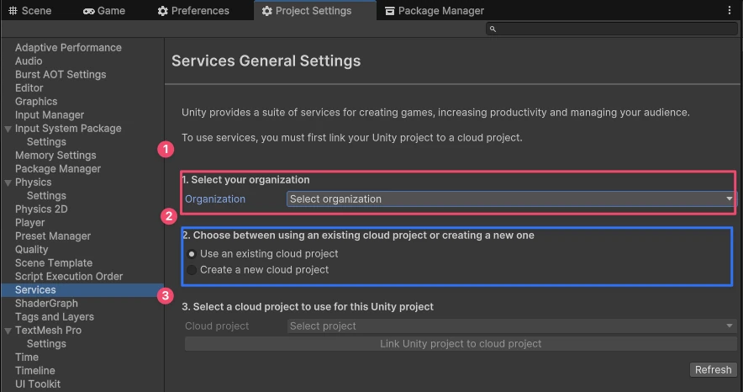Image resolution: width=743 pixels, height=392 pixels.
Task: Click the Scene tab grid icon
Action: click(x=13, y=10)
